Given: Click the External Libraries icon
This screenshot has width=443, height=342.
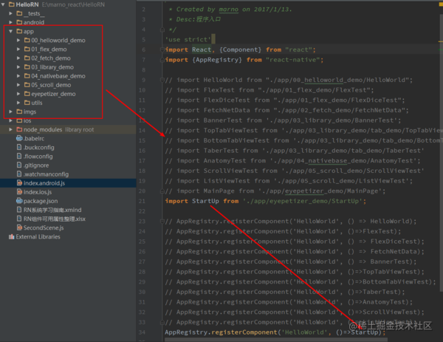Looking at the screenshot, I should click(x=12, y=236).
